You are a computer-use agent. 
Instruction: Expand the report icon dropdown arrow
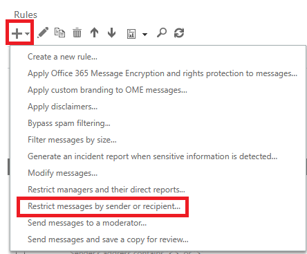coord(145,35)
